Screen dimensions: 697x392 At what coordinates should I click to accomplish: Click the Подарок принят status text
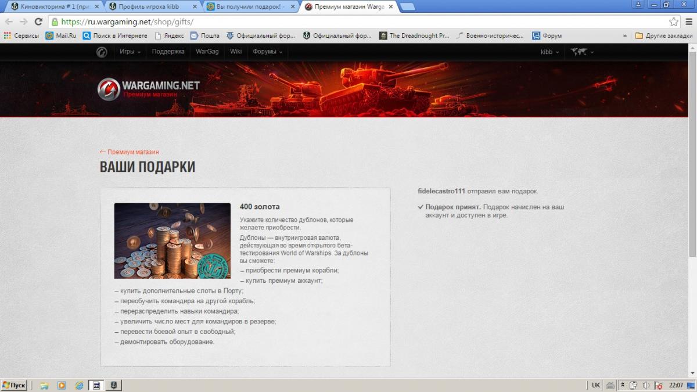(453, 207)
